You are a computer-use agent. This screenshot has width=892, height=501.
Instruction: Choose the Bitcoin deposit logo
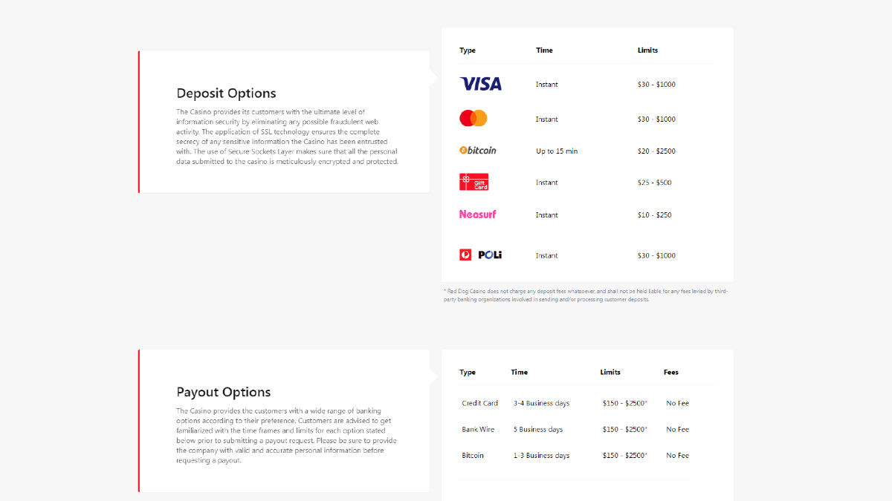pos(478,150)
